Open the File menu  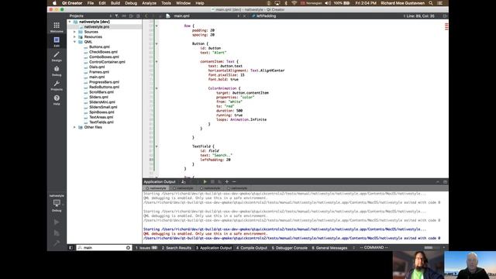pyautogui.click(x=91, y=3)
